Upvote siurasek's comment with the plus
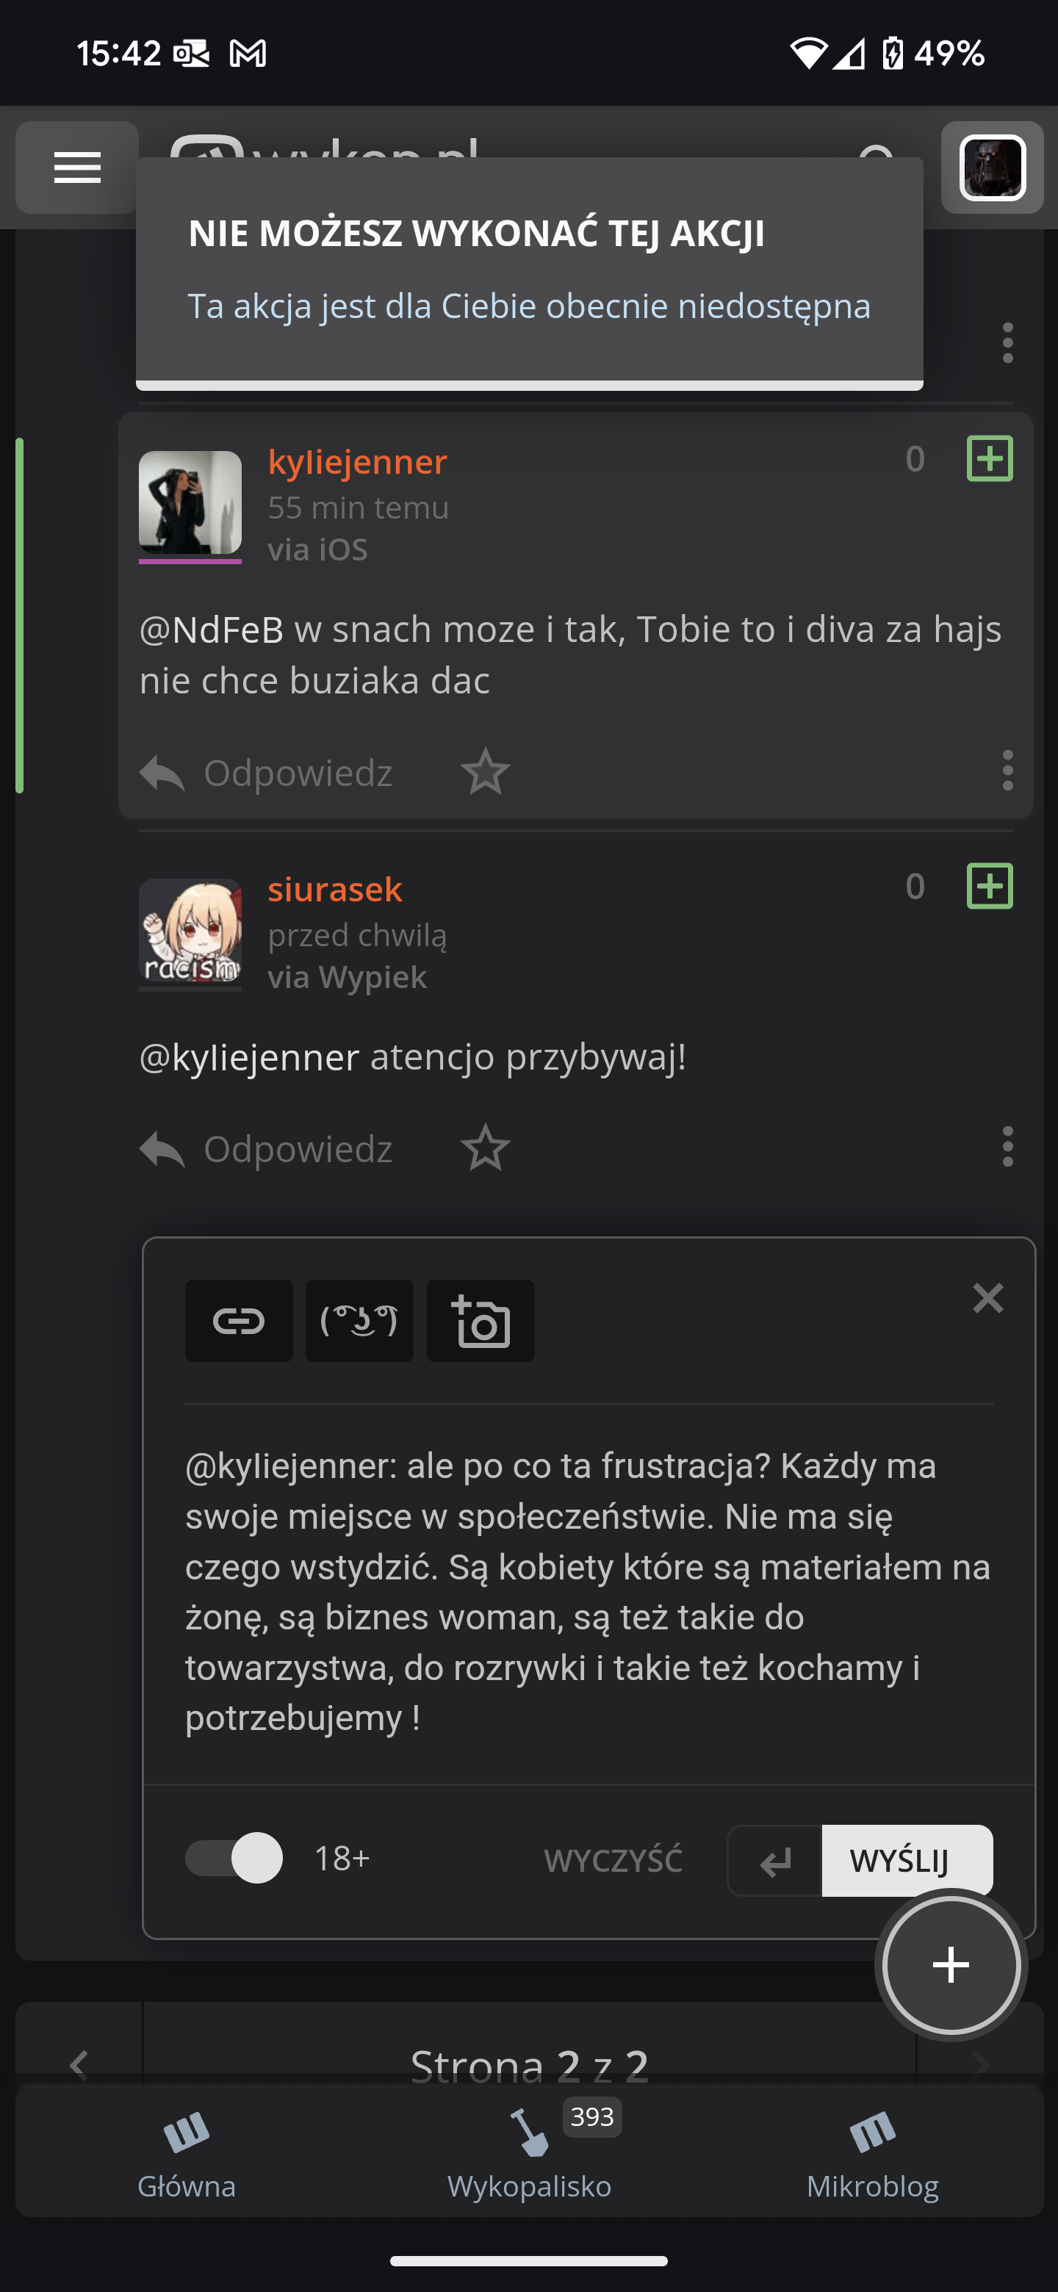1058x2292 pixels. (990, 886)
